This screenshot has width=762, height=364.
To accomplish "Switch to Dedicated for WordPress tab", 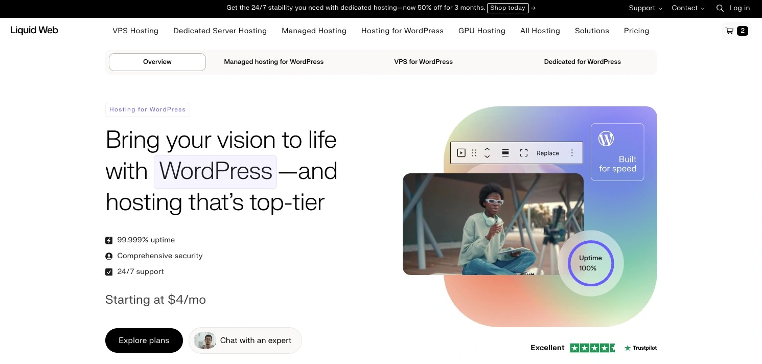I will pyautogui.click(x=582, y=62).
